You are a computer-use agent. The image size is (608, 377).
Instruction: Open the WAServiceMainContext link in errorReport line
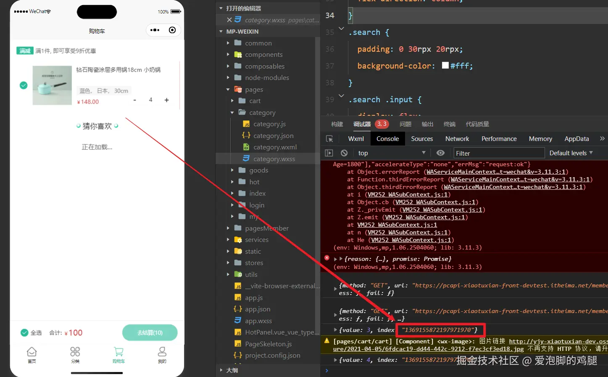[496, 172]
